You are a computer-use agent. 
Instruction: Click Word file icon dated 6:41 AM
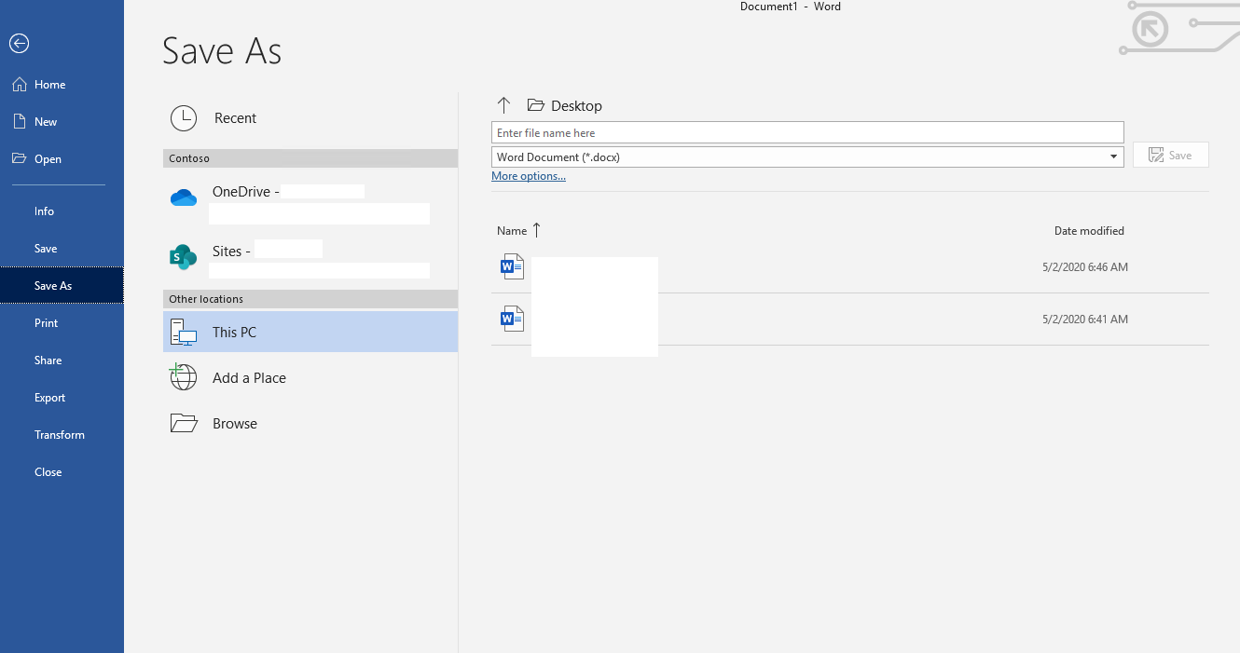pos(512,320)
